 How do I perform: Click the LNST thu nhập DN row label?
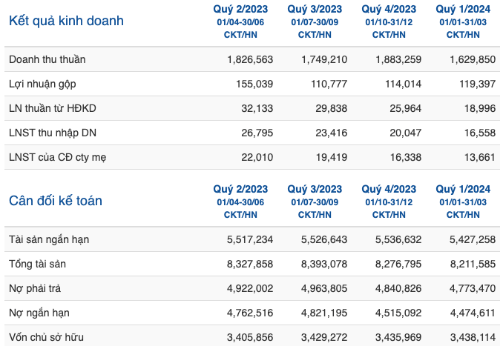[x=53, y=133]
